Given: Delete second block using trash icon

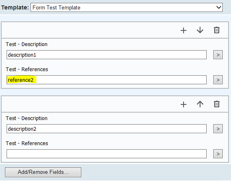Looking at the screenshot, I should (217, 104).
